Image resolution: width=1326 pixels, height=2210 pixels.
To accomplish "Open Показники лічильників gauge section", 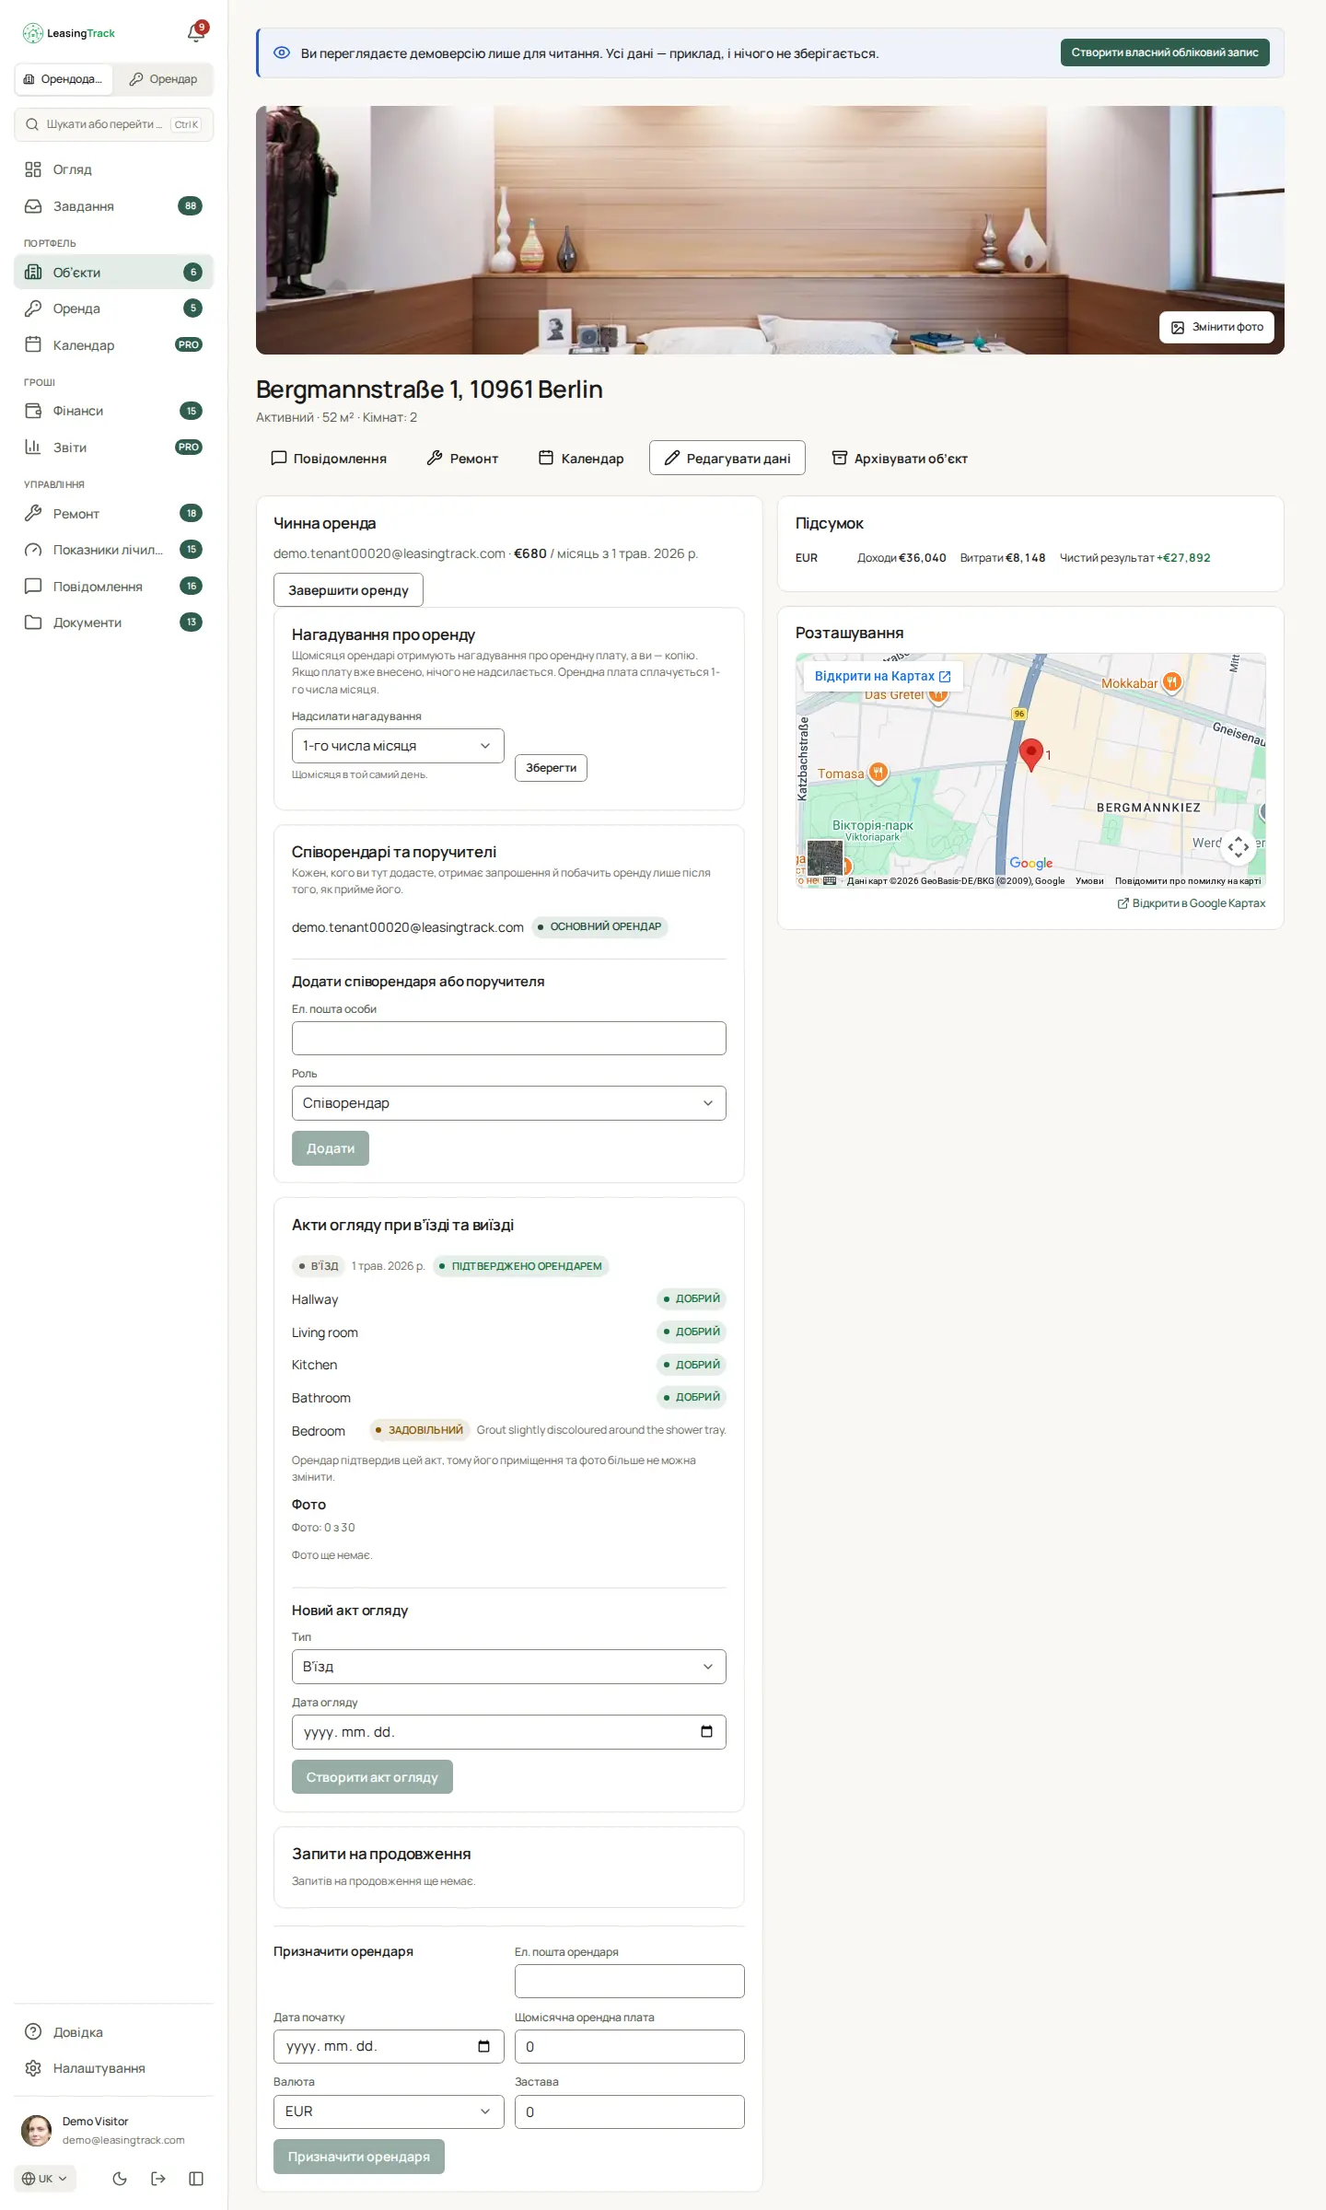I will pos(114,550).
